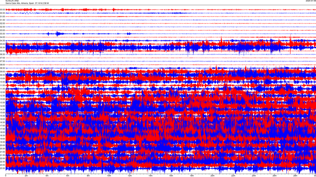Click the 0 tick on the minute axis
316x177 pixels.
pos(6,176)
